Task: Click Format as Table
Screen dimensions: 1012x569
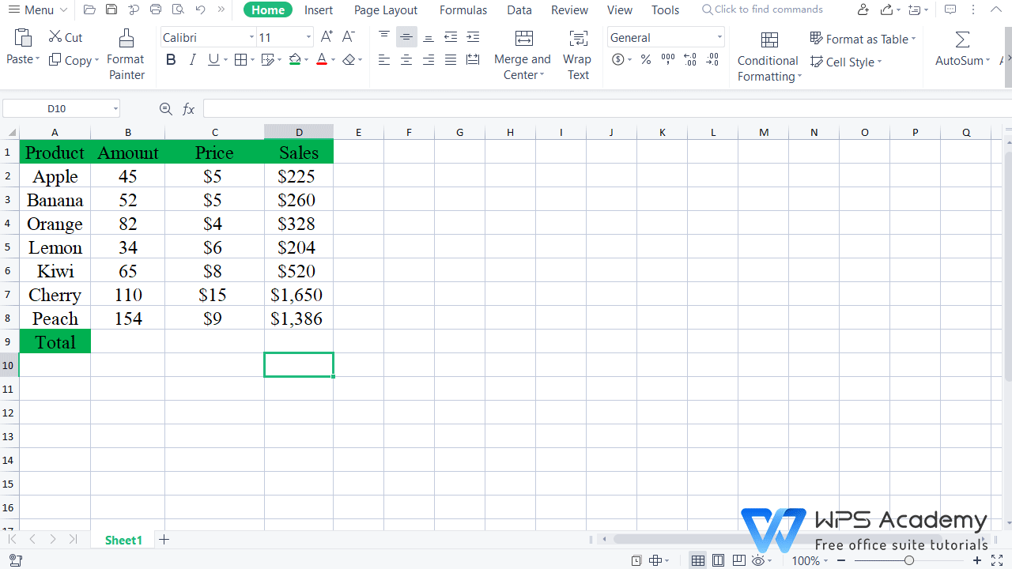Action: tap(862, 38)
